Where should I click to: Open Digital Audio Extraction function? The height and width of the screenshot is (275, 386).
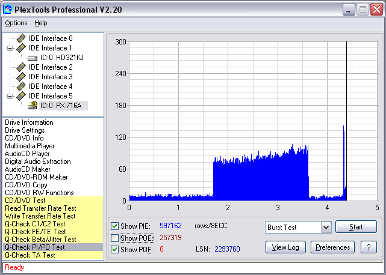click(x=38, y=162)
